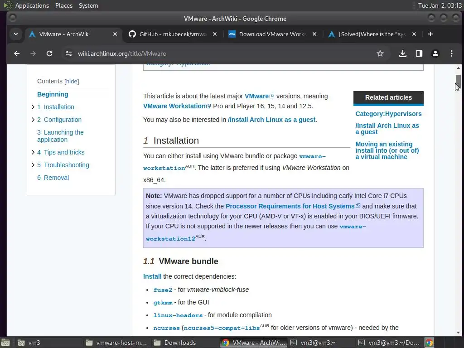
Task: Open Processor Requirements for Host Systems link
Action: click(x=293, y=206)
